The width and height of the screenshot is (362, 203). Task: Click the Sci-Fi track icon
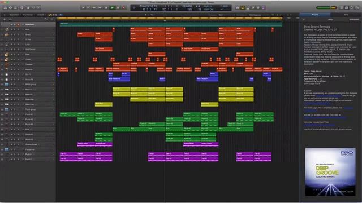pyautogui.click(x=7, y=74)
